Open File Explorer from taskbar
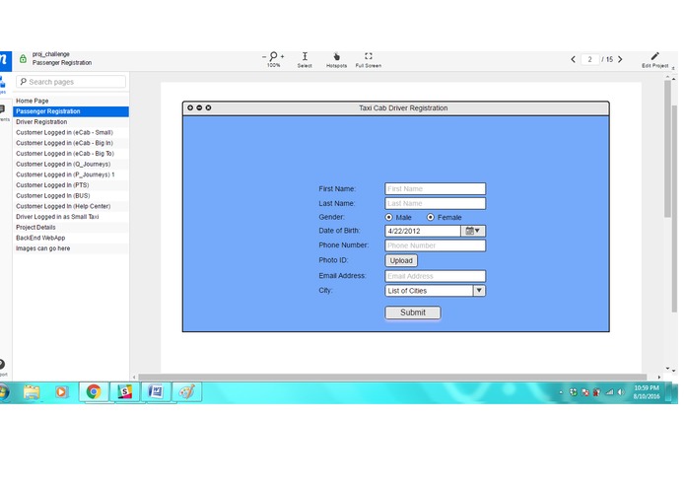This screenshot has width=685, height=487. click(32, 392)
